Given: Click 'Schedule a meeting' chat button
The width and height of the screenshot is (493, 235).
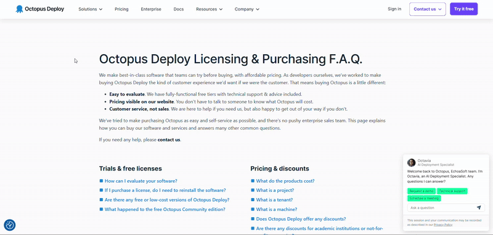Looking at the screenshot, I should 424,198.
